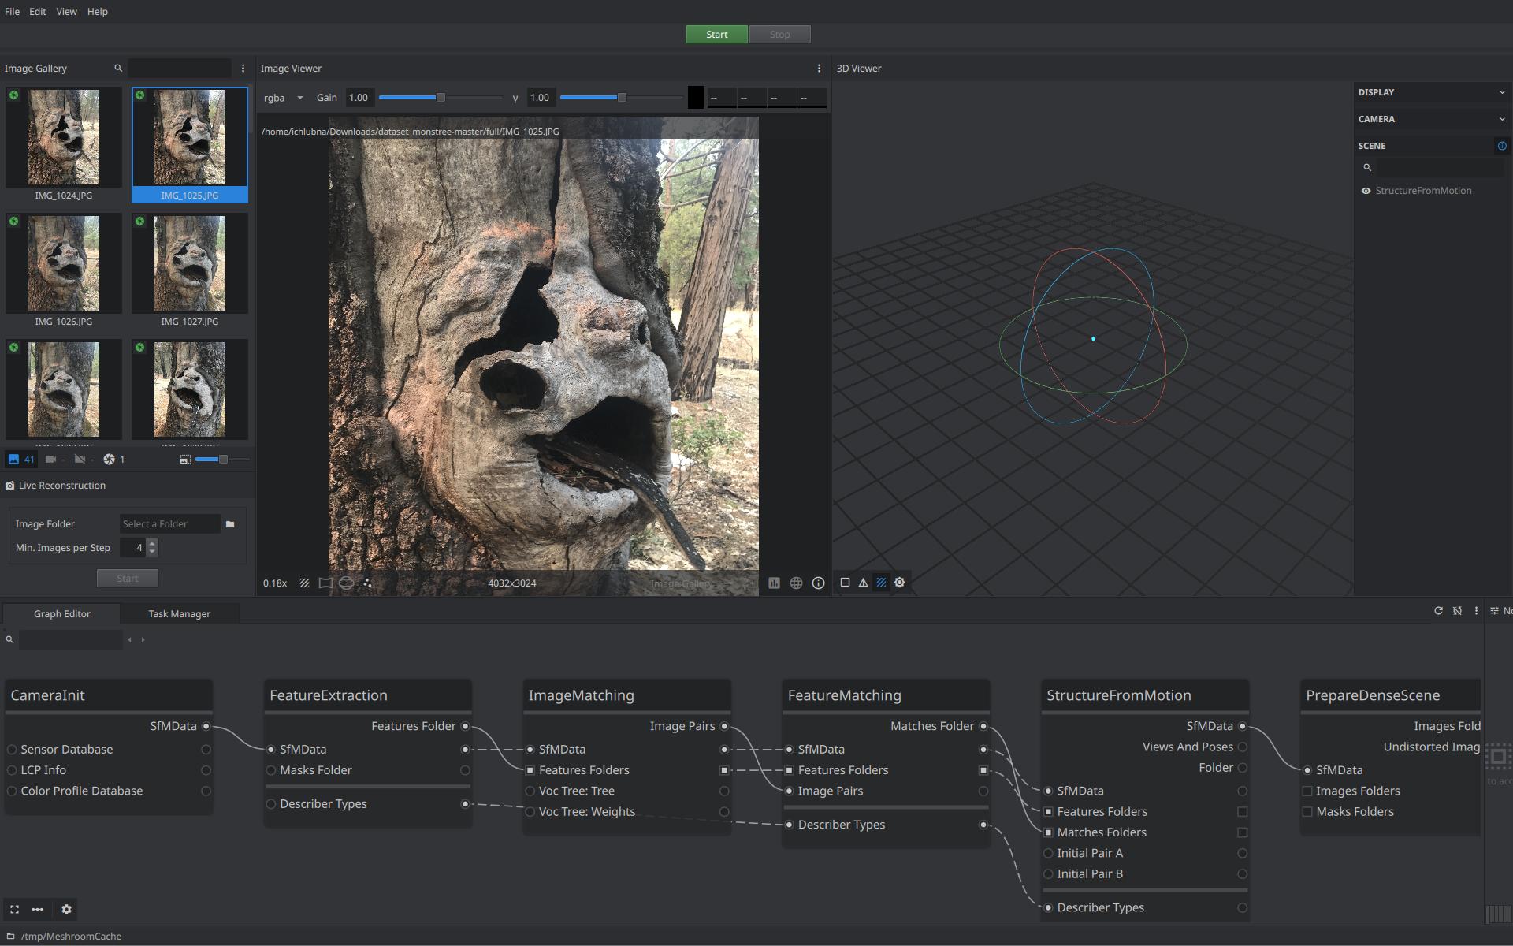Screen dimensions: 1513x946
Task: Toggle the images count filter showing 41
Action: point(21,460)
